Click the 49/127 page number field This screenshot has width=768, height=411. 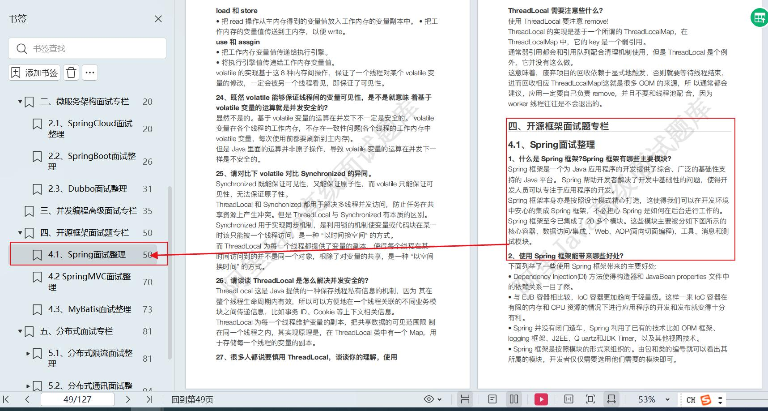tap(77, 399)
